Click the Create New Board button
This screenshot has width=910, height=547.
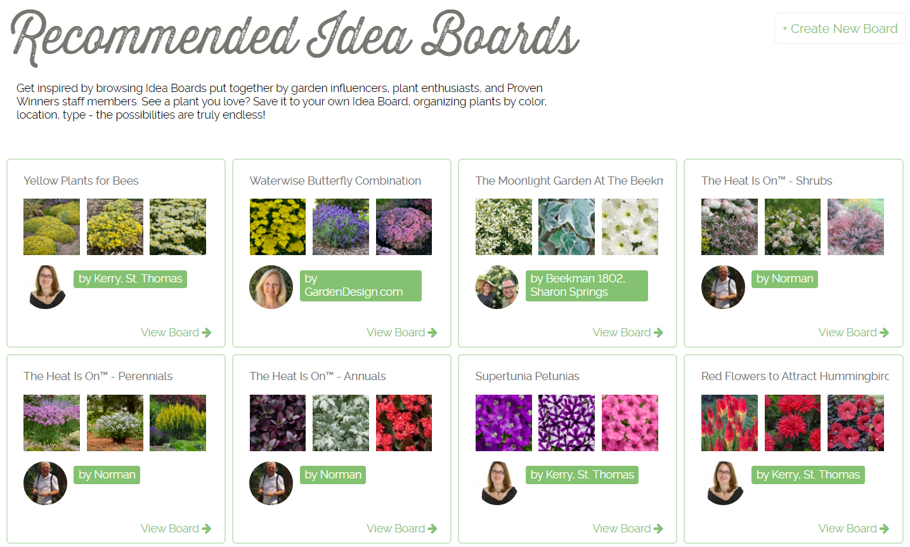840,28
